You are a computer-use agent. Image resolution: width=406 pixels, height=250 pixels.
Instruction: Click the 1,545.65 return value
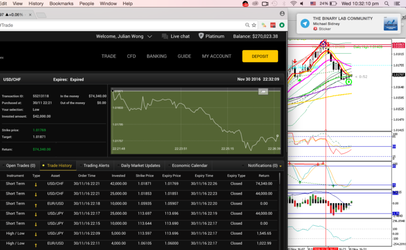264,233
